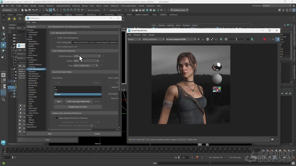
Task: Open the View transform ACES SDR-video dropdown
Action: coord(86,65)
